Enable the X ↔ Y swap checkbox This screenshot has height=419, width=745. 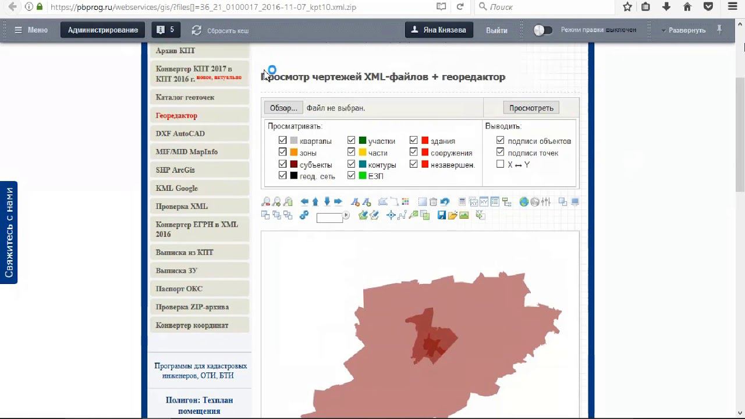tap(500, 164)
